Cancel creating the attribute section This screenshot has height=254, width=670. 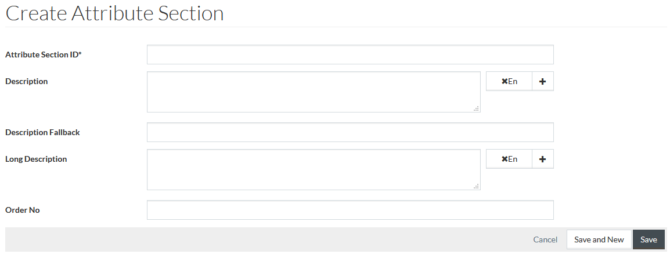pos(545,240)
